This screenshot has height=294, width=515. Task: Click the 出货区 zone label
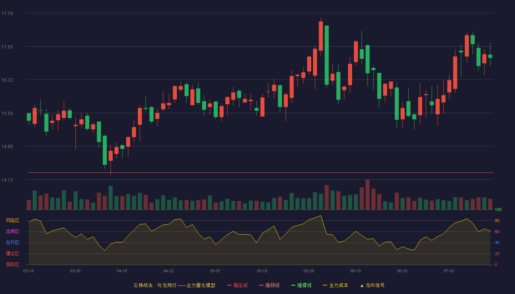pos(13,232)
